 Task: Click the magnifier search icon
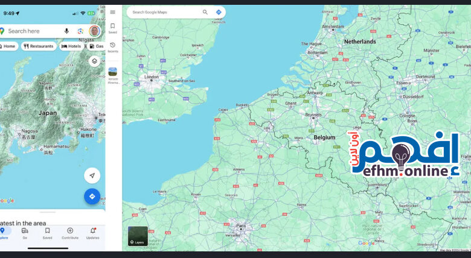pos(205,12)
